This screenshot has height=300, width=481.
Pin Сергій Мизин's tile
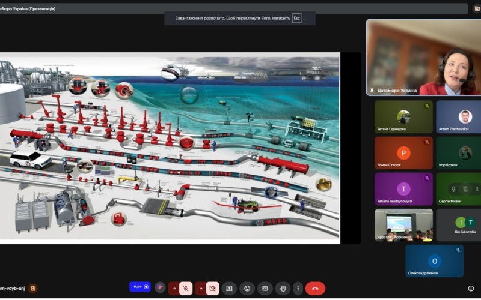(x=455, y=189)
